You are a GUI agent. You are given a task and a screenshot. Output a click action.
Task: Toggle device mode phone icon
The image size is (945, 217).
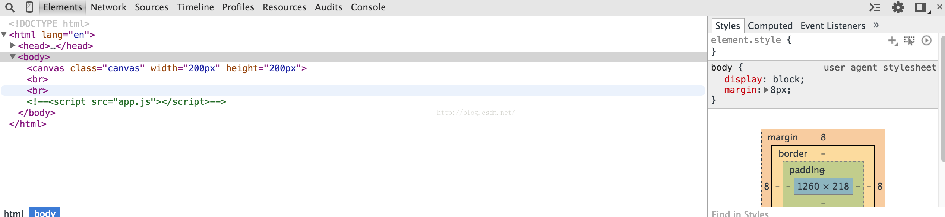click(x=29, y=7)
